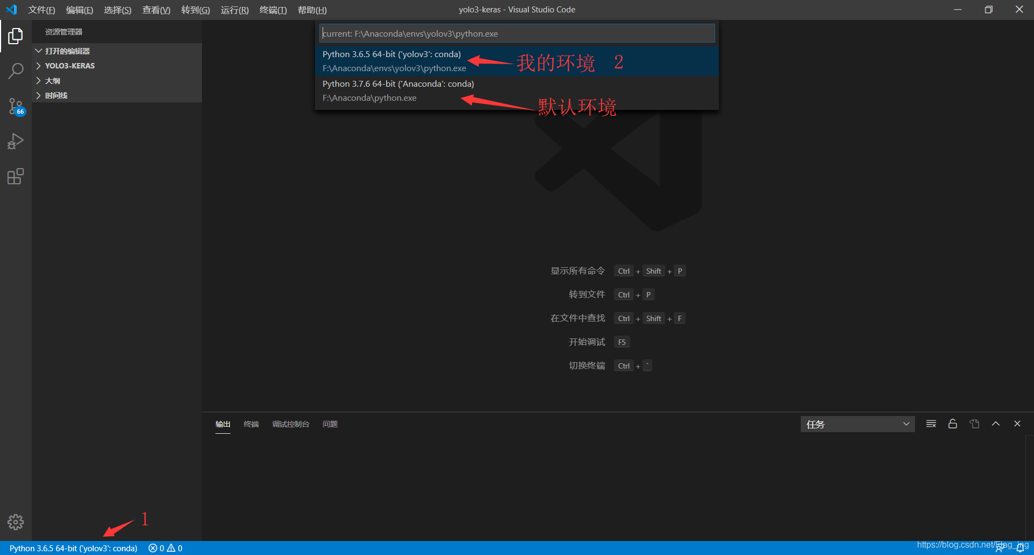Toggle output scroll lock icon
The image size is (1034, 555).
click(x=953, y=424)
